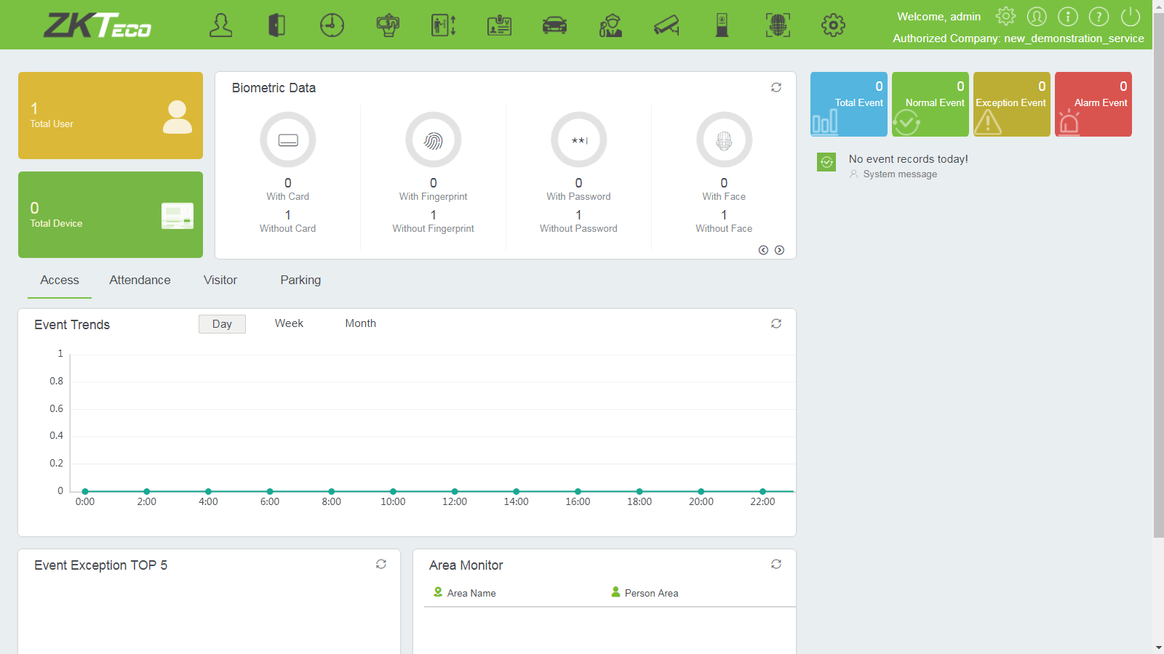1164x654 pixels.
Task: Select Day view in Event Trends
Action: [222, 324]
